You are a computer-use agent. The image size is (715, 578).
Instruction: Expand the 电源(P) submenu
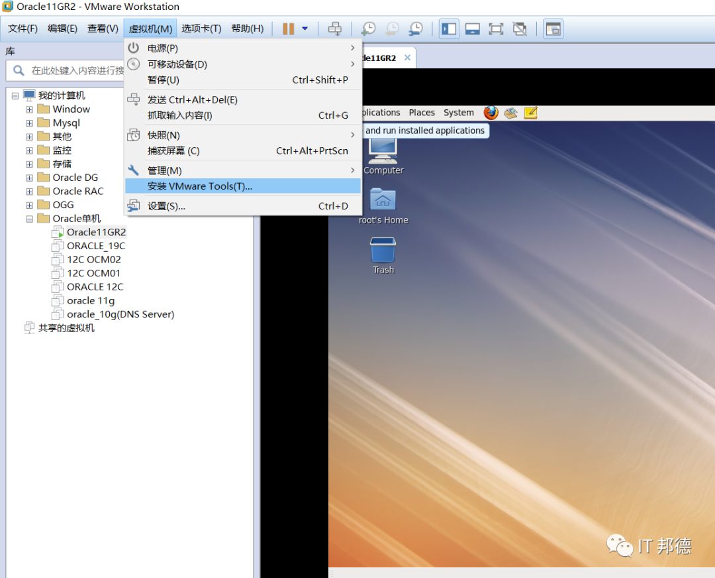[243, 48]
